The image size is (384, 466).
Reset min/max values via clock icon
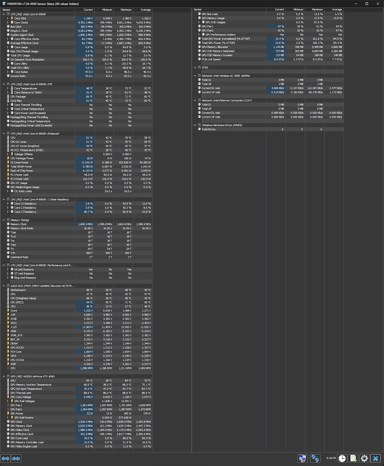point(342,458)
